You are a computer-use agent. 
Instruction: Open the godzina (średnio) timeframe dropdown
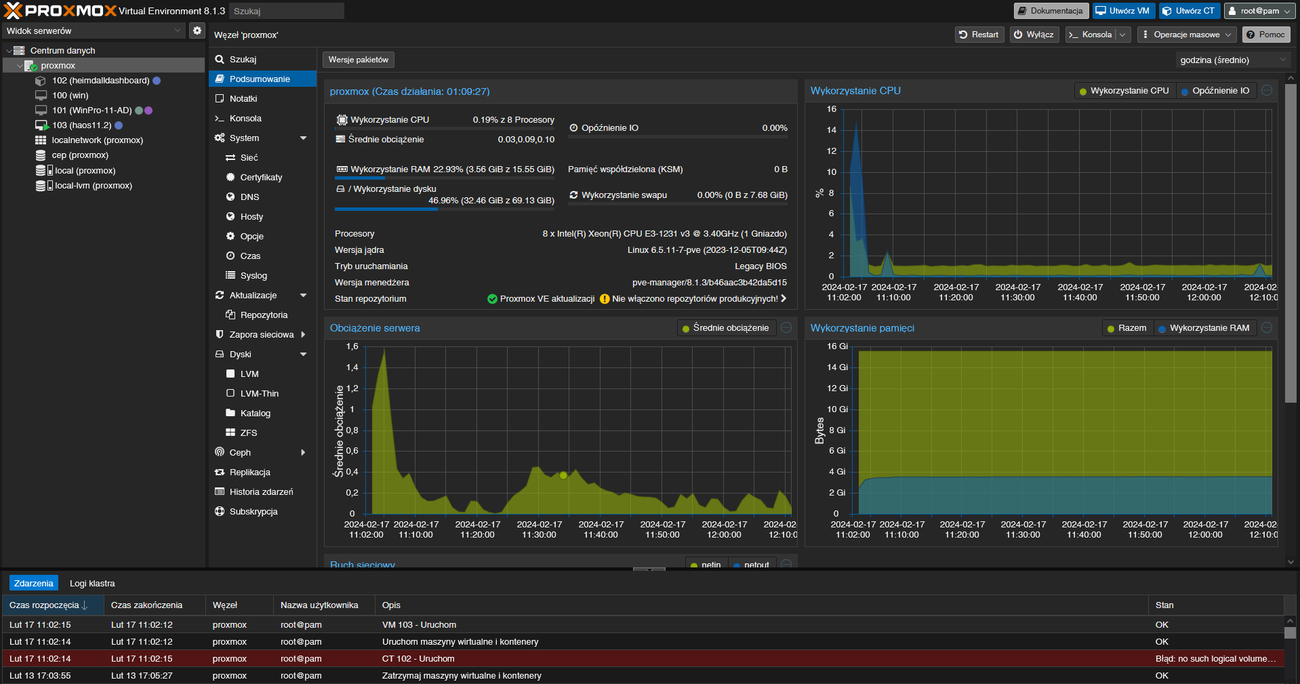1232,60
